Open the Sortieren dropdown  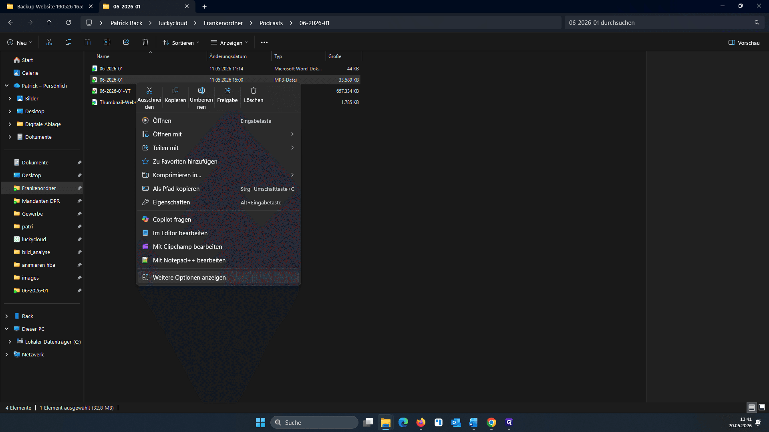click(x=181, y=43)
